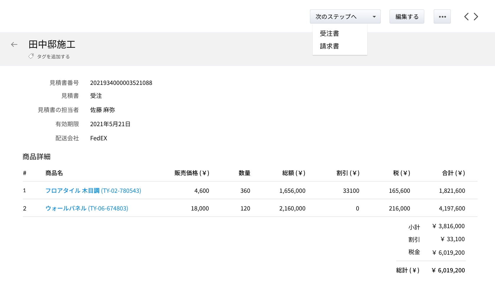Click the FedEX carrier value
The image size is (495, 283).
coord(99,138)
